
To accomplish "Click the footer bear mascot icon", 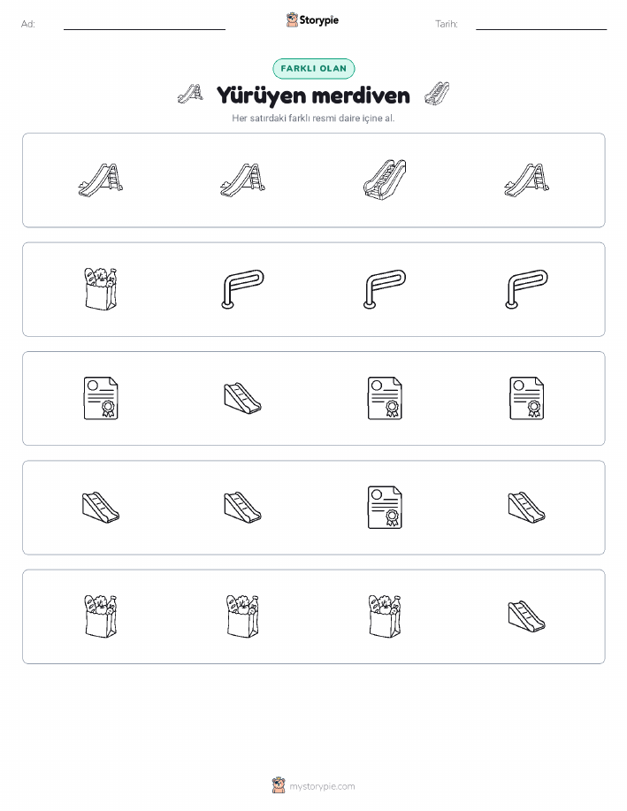I will (x=279, y=785).
